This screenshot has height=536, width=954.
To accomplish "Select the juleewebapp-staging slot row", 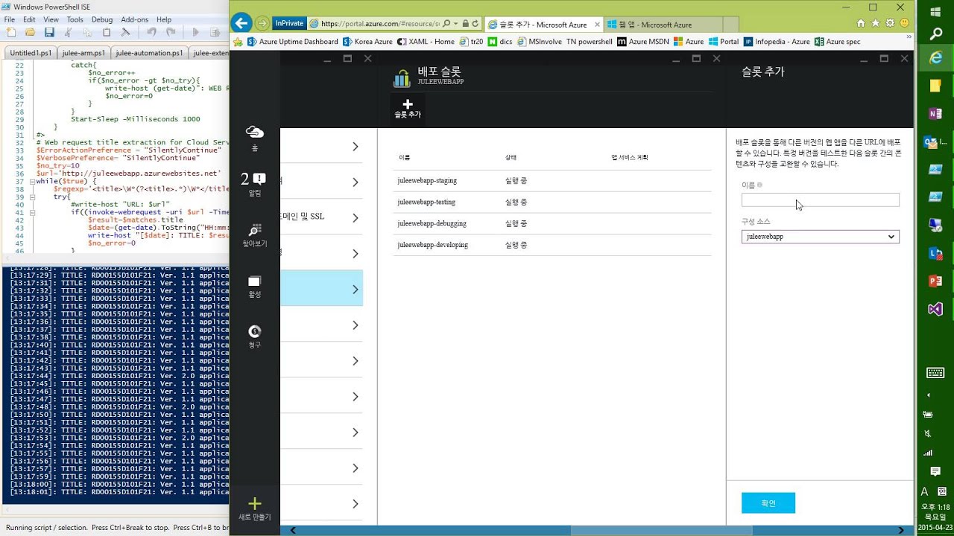I will click(x=552, y=181).
